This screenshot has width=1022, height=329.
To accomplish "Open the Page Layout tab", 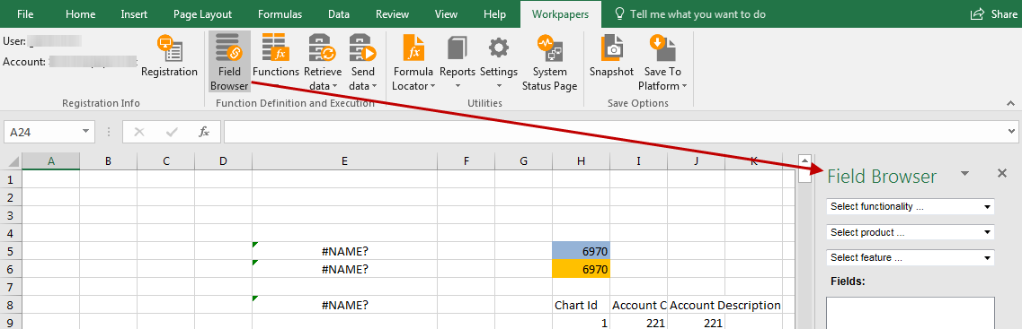I will [x=203, y=14].
